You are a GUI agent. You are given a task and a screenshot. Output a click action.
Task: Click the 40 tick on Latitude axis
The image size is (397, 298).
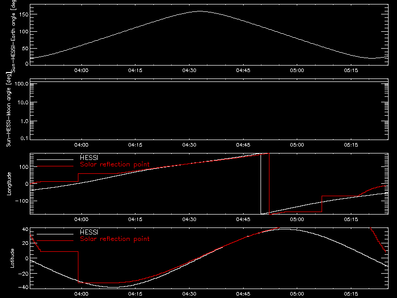[25, 229]
